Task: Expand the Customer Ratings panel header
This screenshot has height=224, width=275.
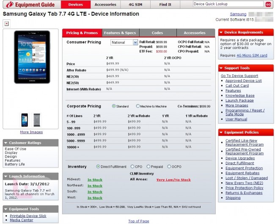Action: tap(30, 143)
